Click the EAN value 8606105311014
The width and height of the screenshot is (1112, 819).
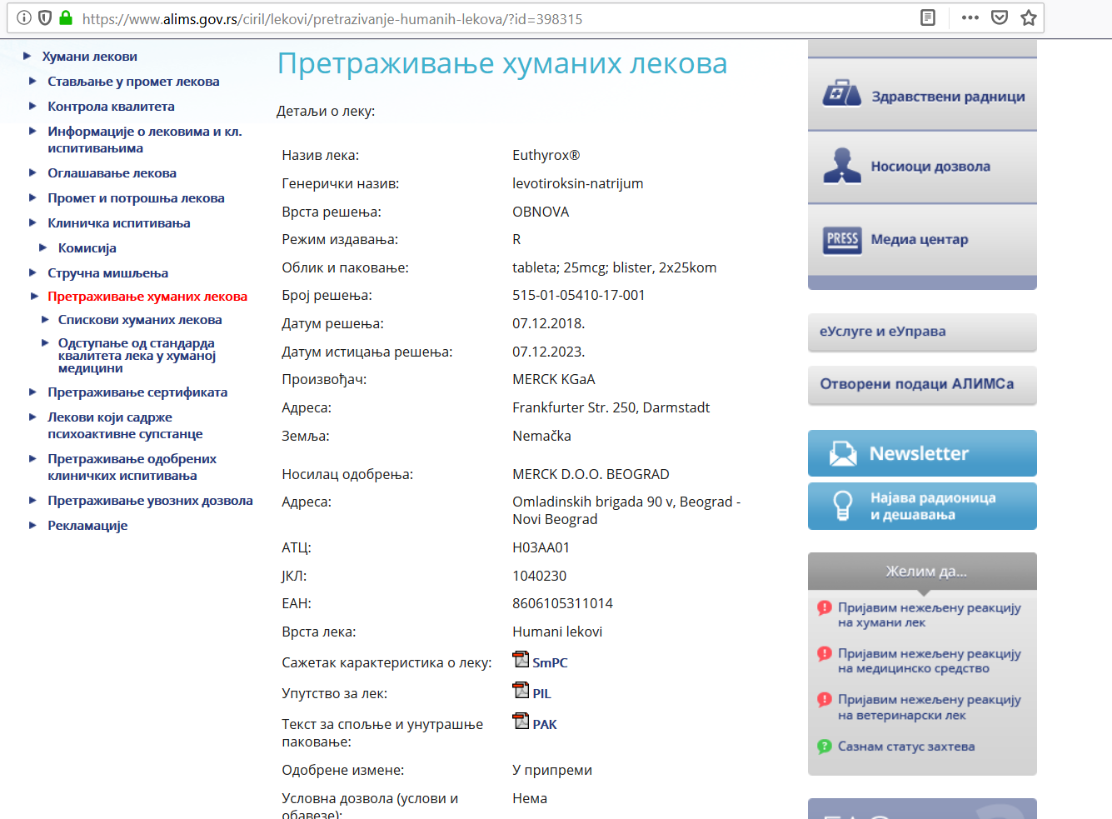tap(562, 603)
